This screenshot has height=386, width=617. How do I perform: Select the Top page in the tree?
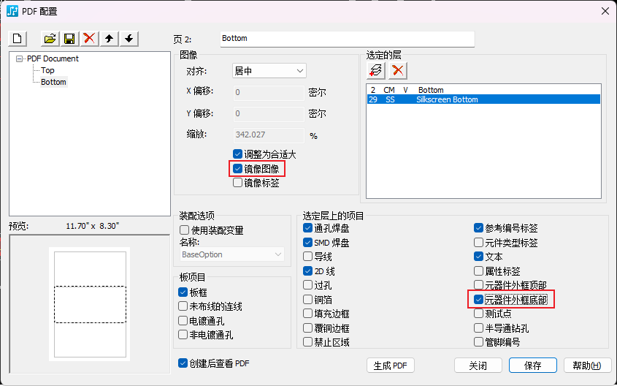click(x=47, y=70)
